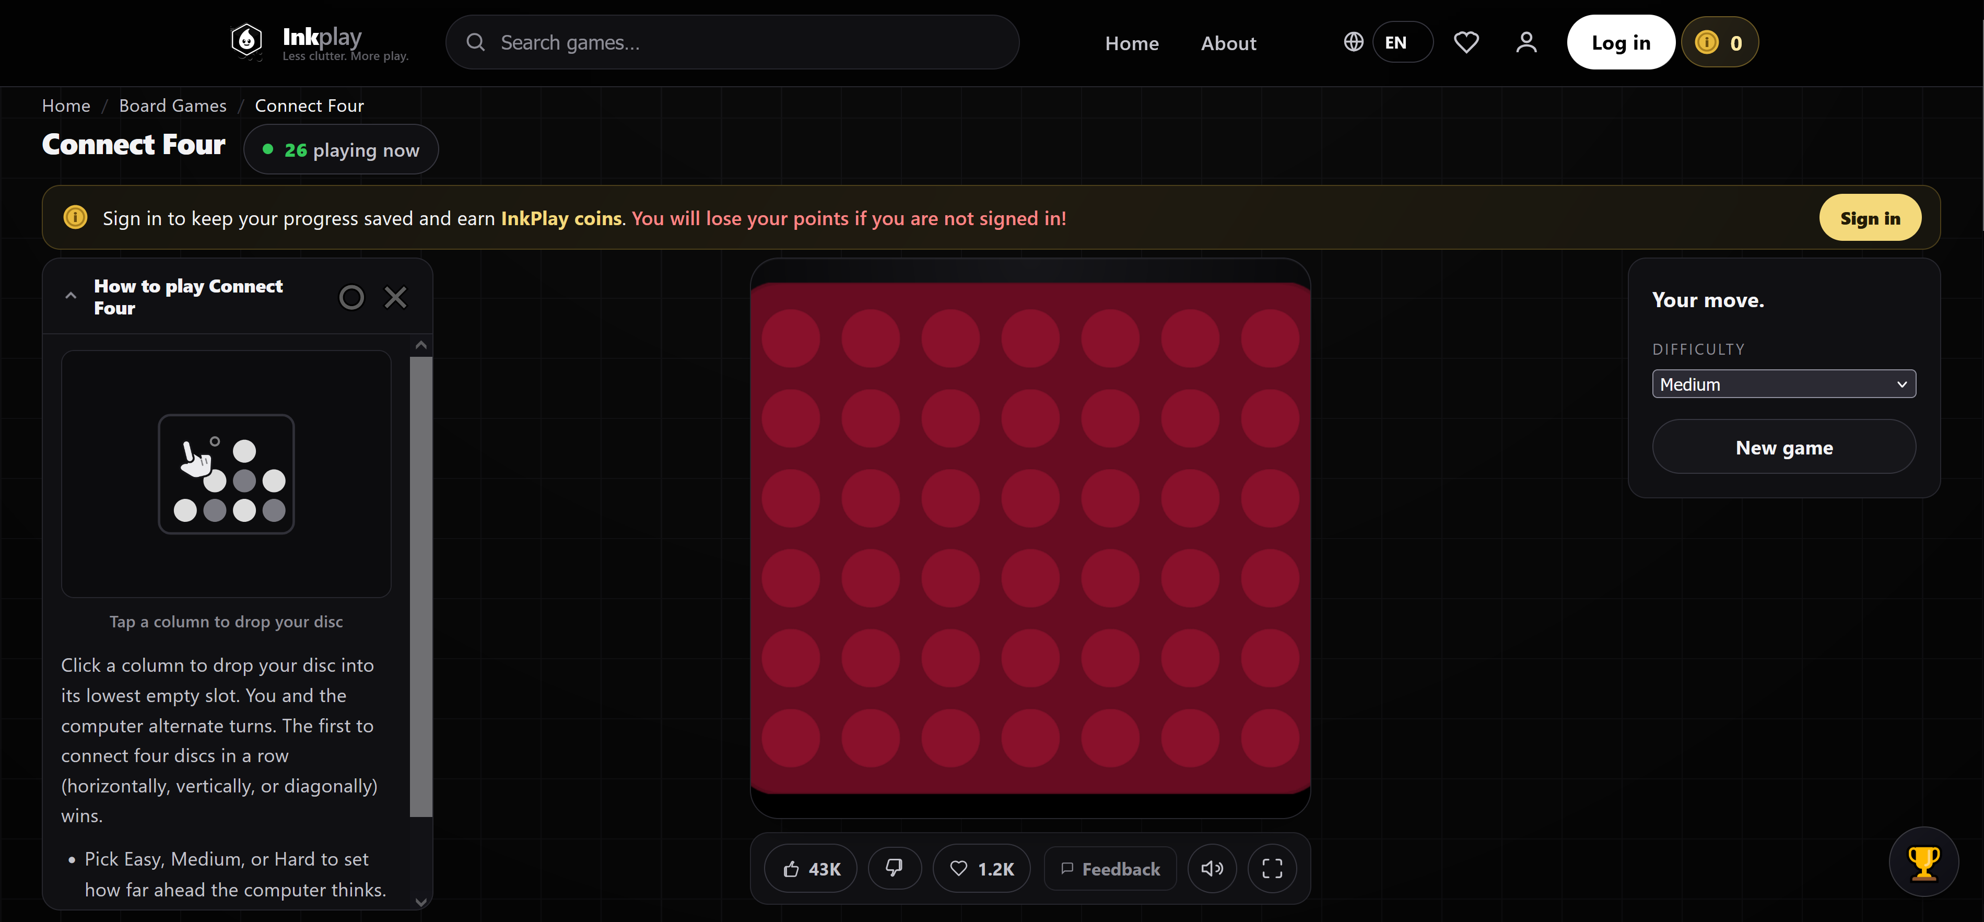This screenshot has height=922, width=1984.
Task: Click the Log in button
Action: [1621, 42]
